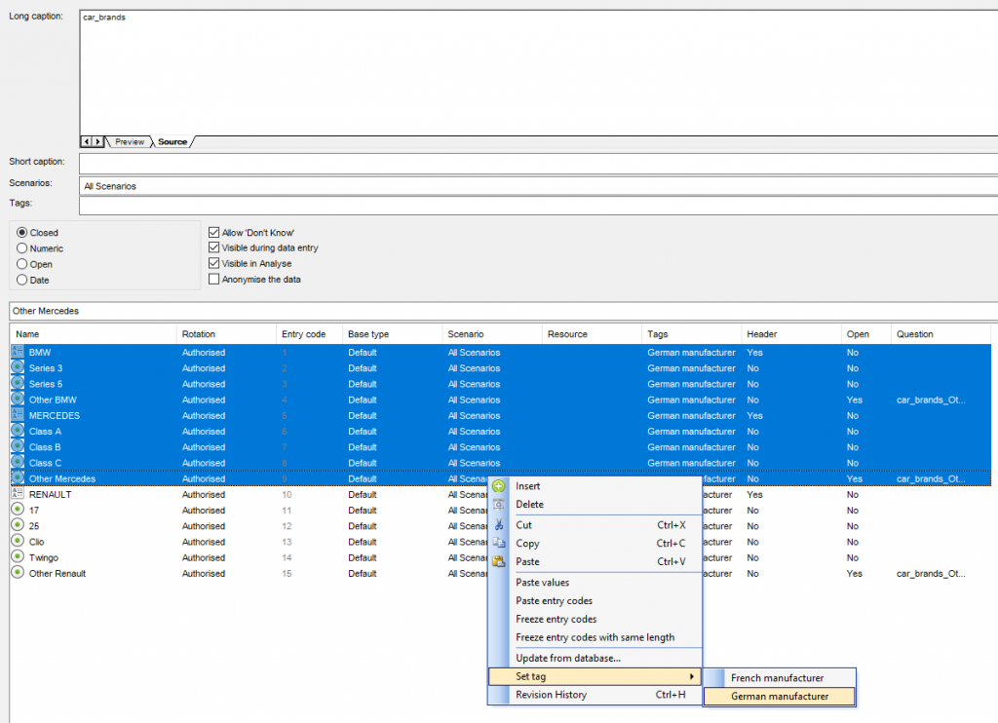This screenshot has width=998, height=723.
Task: Open the Scenarios field showing All Scenarios
Action: click(x=538, y=186)
